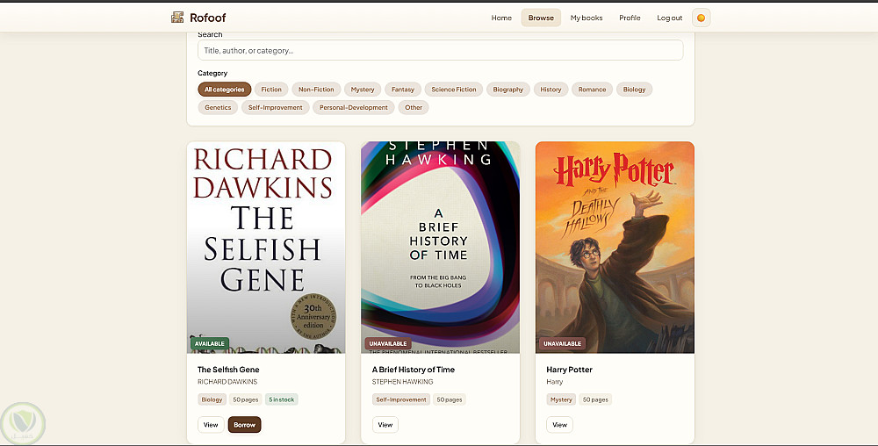
Task: Click the Log out link
Action: [x=669, y=18]
